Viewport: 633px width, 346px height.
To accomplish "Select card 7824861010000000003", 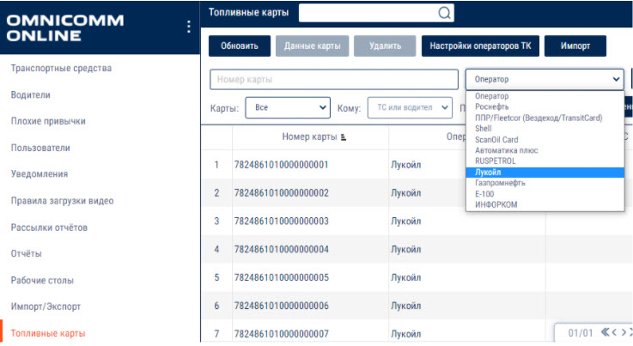I will point(282,222).
